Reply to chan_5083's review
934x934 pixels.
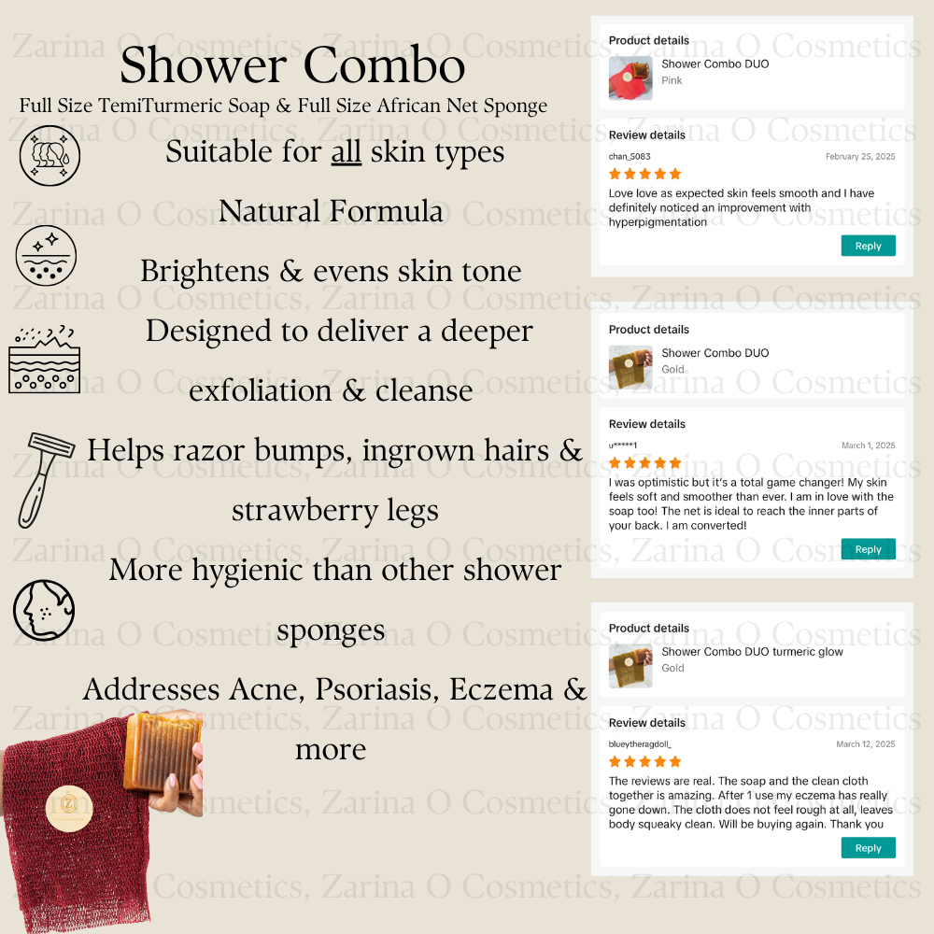868,246
